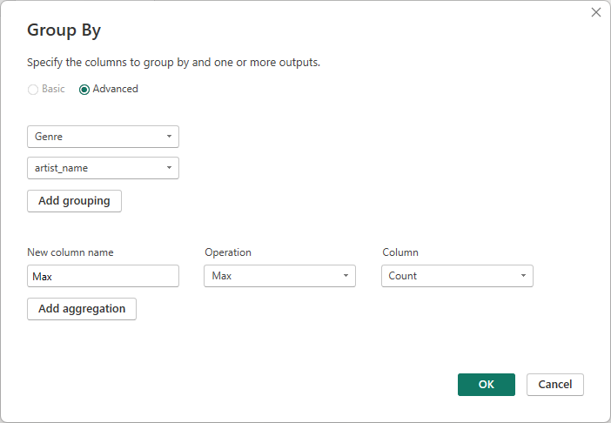Confirm with the OK button
Screen dimensions: 611x423
point(487,385)
